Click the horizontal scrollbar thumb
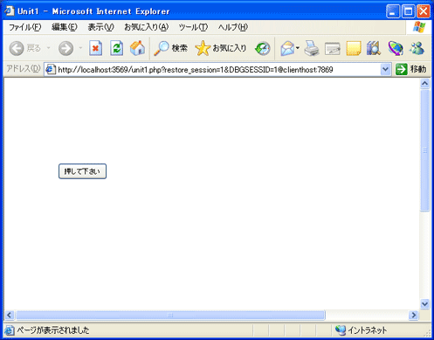This screenshot has width=434, height=340. click(170, 316)
